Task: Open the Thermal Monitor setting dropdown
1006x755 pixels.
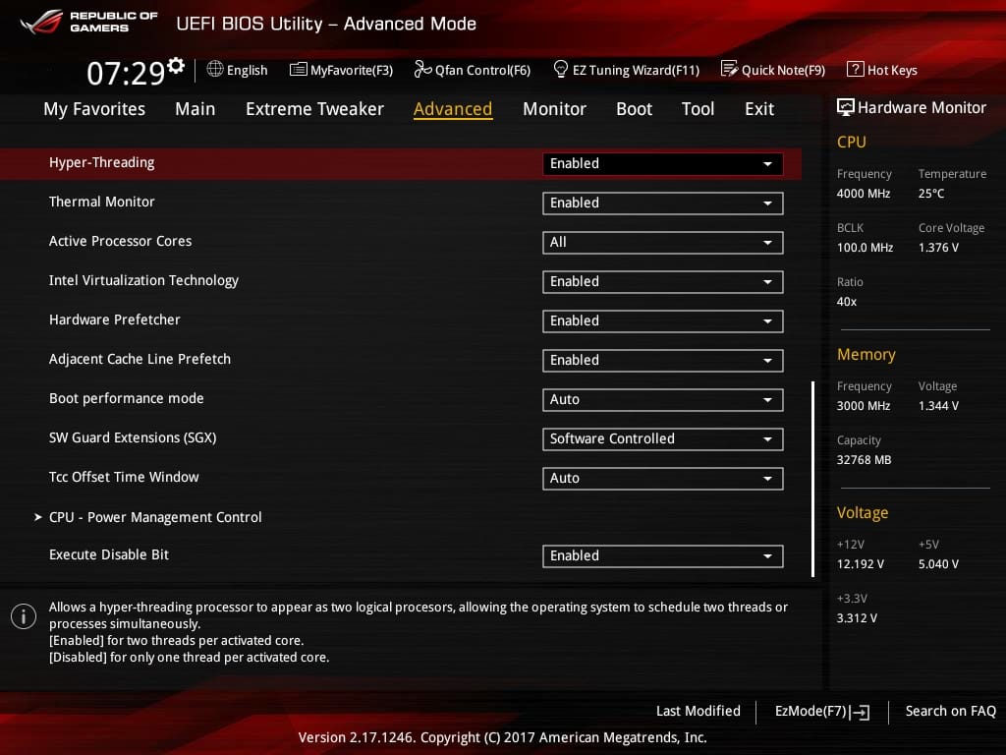Action: pos(662,203)
